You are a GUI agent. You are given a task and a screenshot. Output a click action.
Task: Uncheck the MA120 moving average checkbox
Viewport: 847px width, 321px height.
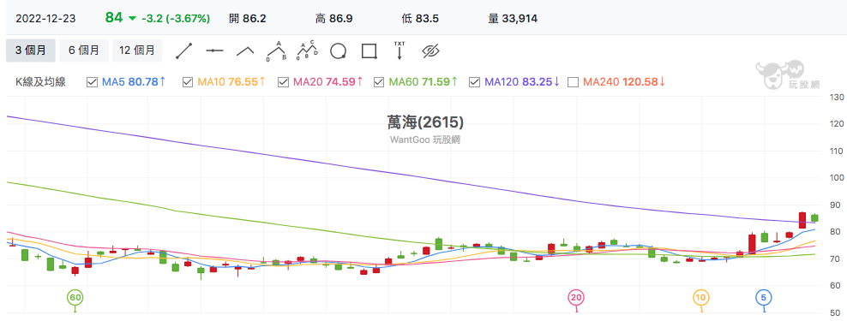click(x=474, y=82)
